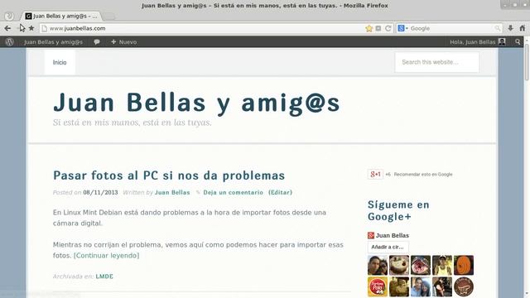Open the 08/11/2013 post date link
This screenshot has width=530, height=298.
100,192
